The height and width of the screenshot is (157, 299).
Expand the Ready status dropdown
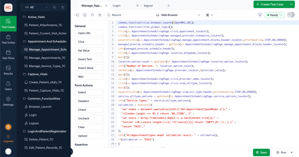(x=274, y=15)
